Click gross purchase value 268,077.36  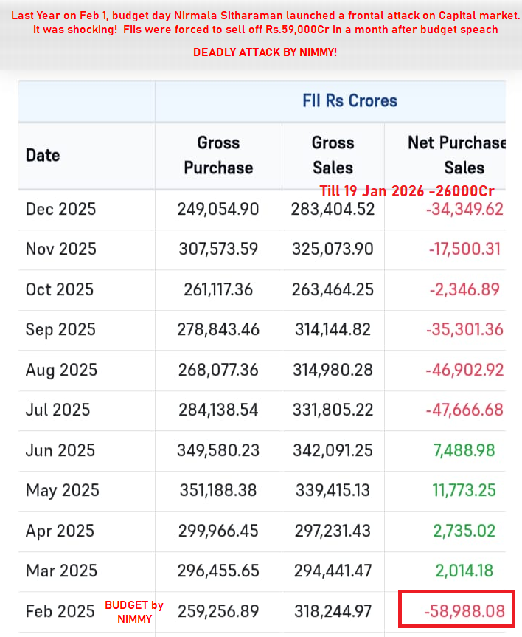pyautogui.click(x=218, y=370)
